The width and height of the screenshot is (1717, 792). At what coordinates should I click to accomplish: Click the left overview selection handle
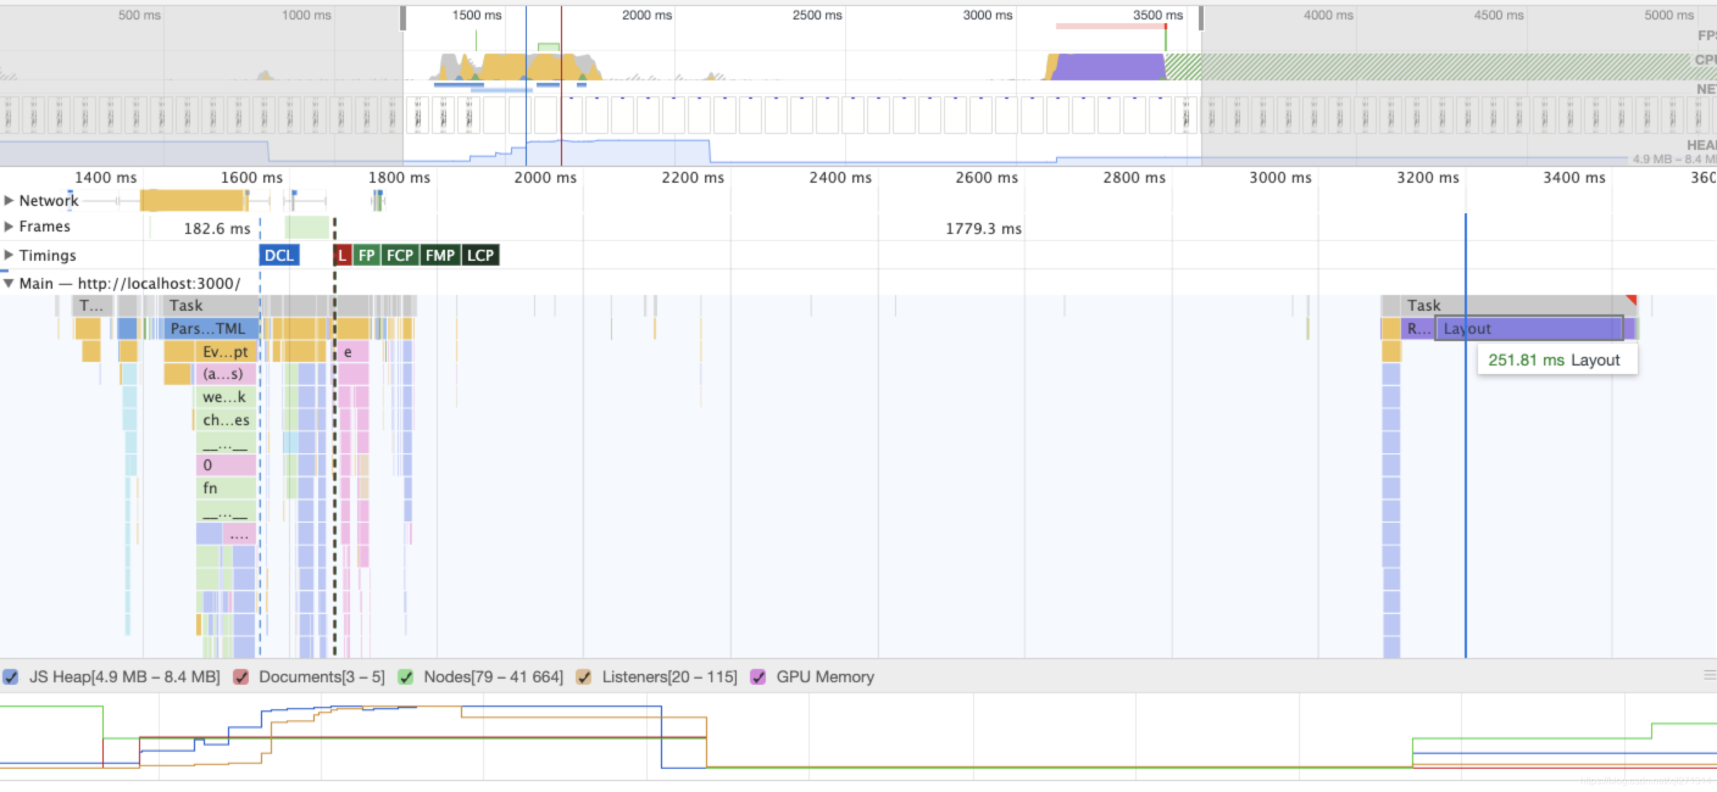point(402,19)
